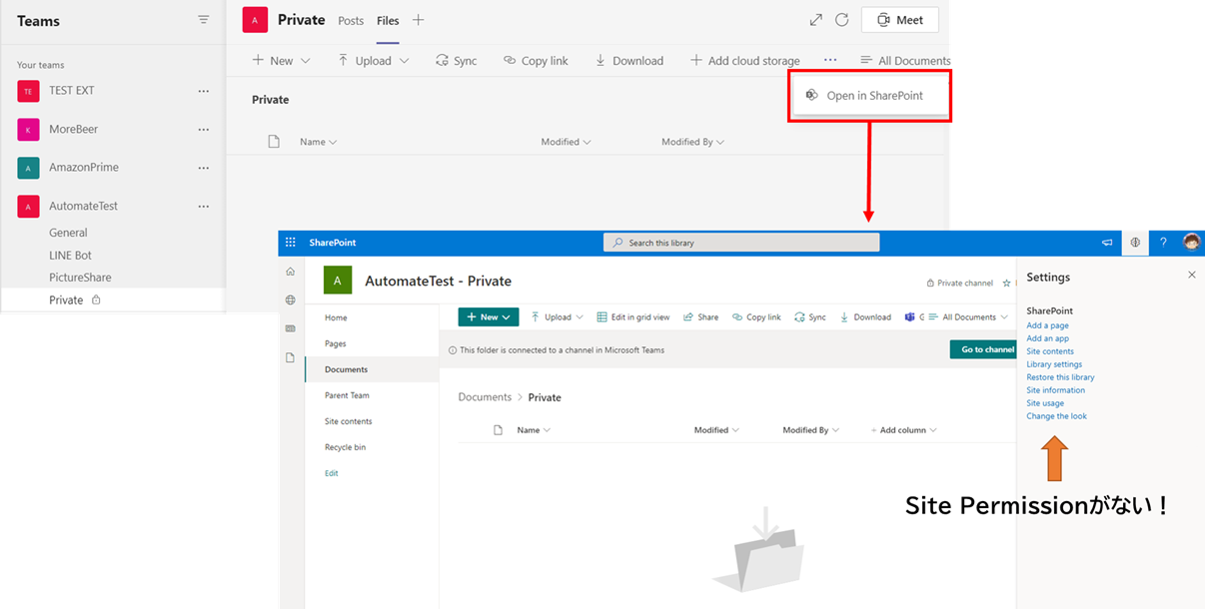Screen dimensions: 1205x609
Task: Select the MoreBeer team avatar
Action: pos(28,130)
